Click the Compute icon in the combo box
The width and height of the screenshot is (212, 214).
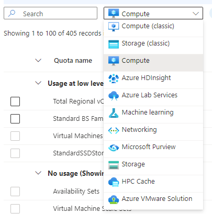pos(114,14)
